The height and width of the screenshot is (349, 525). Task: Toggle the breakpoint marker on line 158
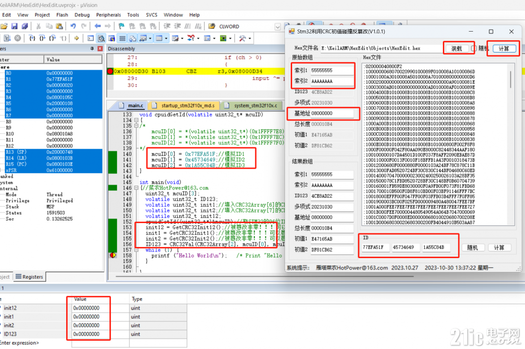[x=113, y=255]
